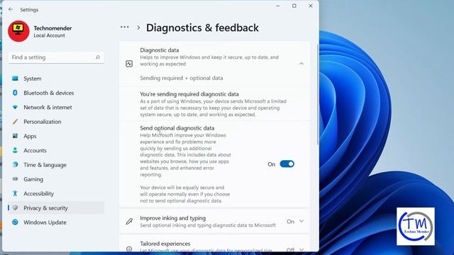The height and width of the screenshot is (255, 454).
Task: Click the 'Tailored experiences' title
Action: (165, 244)
